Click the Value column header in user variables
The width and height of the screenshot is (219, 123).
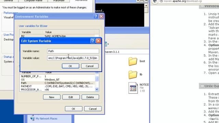tap(68, 32)
